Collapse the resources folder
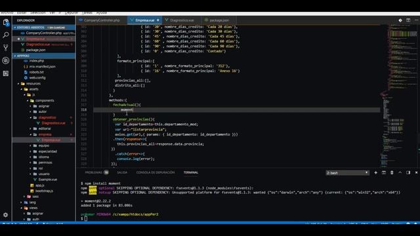 (18, 84)
